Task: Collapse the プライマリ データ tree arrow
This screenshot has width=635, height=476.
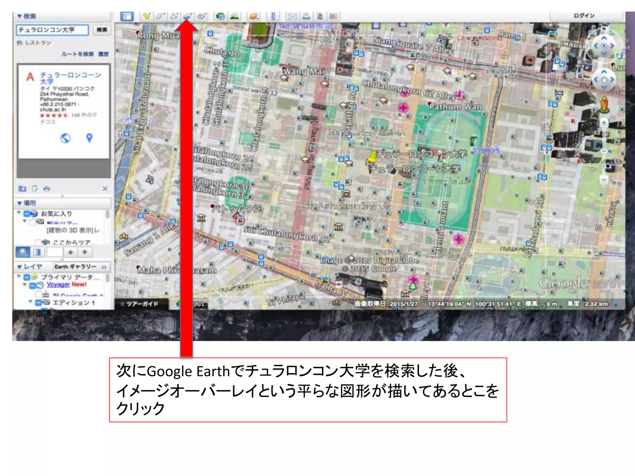Action: [x=19, y=276]
